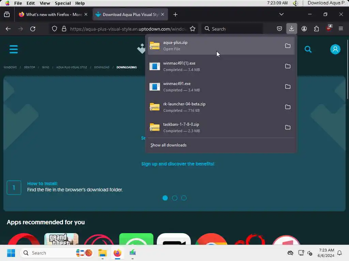This screenshot has width=349, height=261.
Task: Open the Firefox downloads toolbar button
Action: [291, 29]
